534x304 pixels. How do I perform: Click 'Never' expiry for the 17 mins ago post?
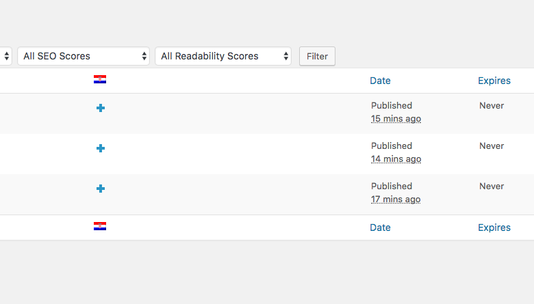click(492, 186)
